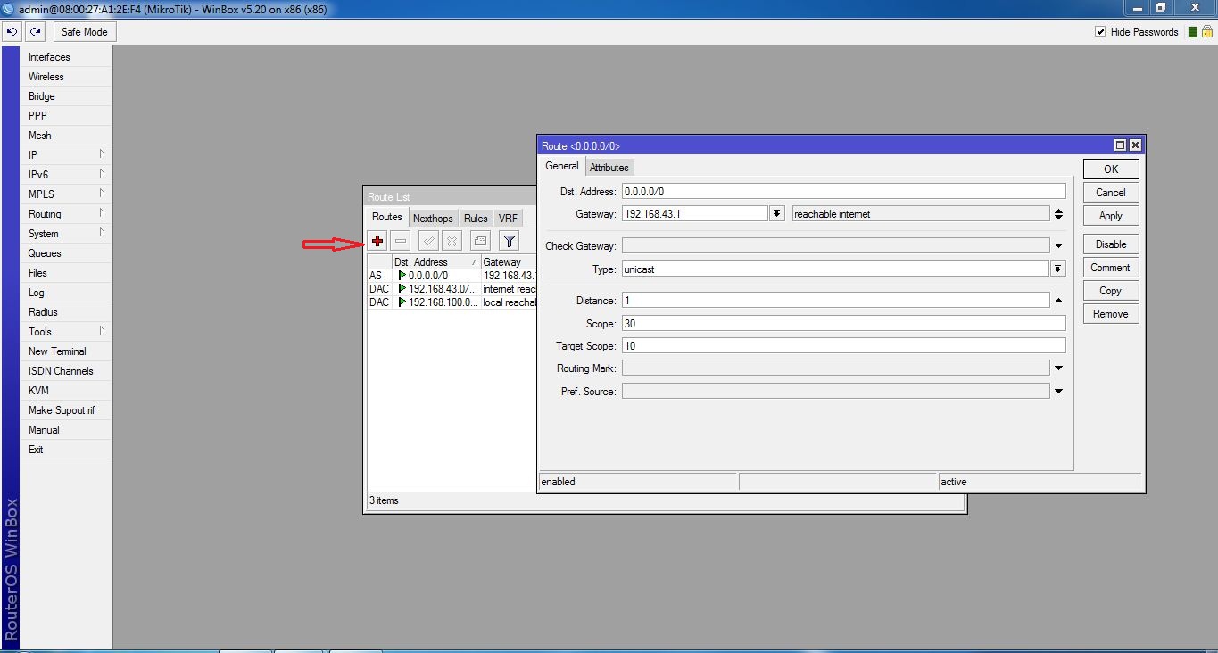
Task: Click the Safe Mode button
Action: (84, 30)
